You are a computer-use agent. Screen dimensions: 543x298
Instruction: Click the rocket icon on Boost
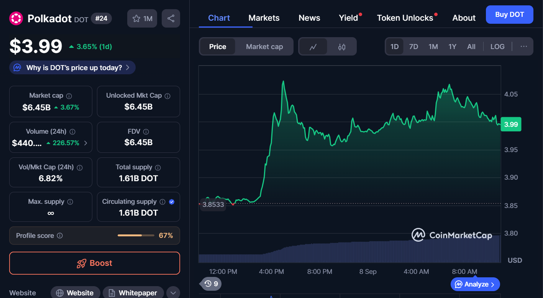click(x=81, y=264)
